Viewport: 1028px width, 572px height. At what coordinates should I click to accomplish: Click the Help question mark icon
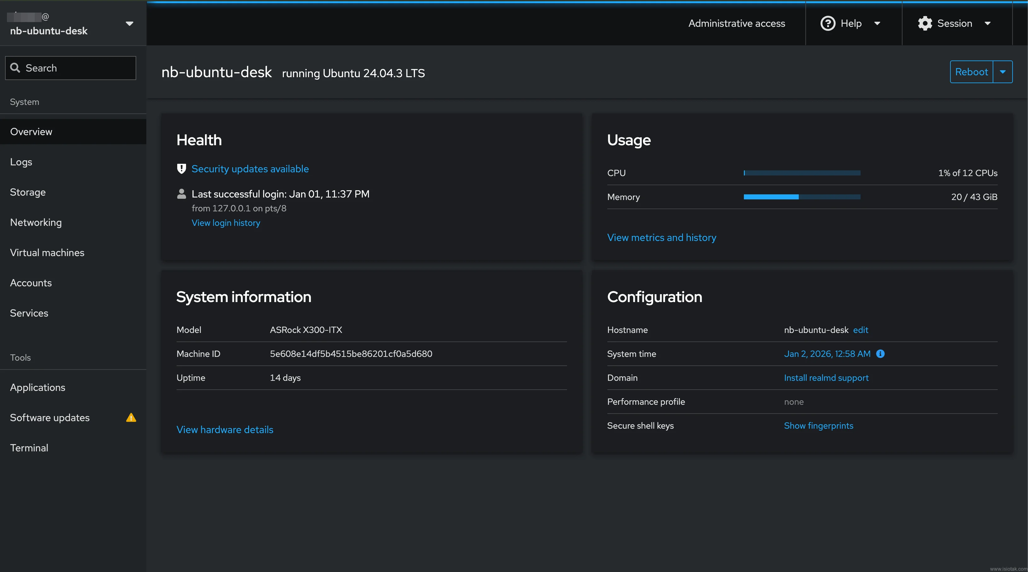pyautogui.click(x=828, y=24)
